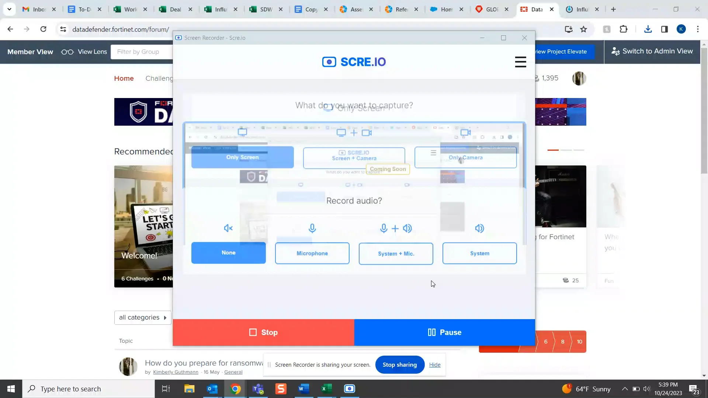Open the Scre.io hamburger menu

pyautogui.click(x=520, y=62)
